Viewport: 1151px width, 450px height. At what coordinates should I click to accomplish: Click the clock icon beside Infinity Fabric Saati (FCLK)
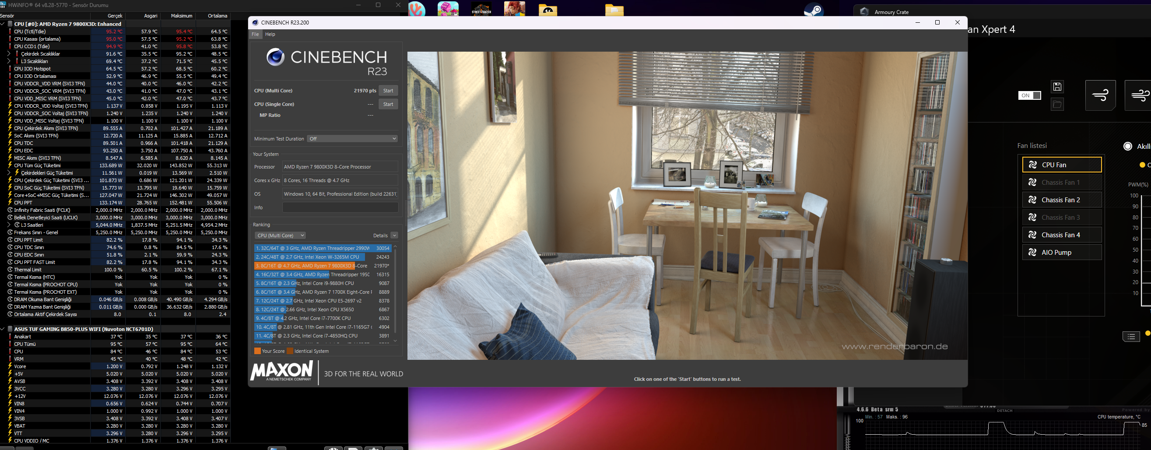[x=10, y=210]
